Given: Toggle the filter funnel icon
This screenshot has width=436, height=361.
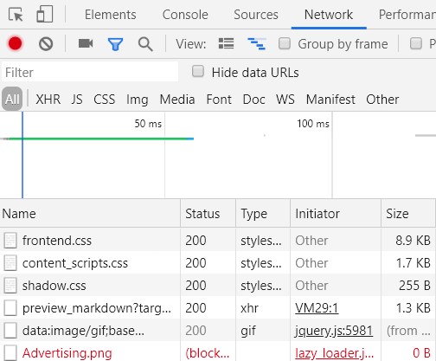Looking at the screenshot, I should (x=115, y=44).
